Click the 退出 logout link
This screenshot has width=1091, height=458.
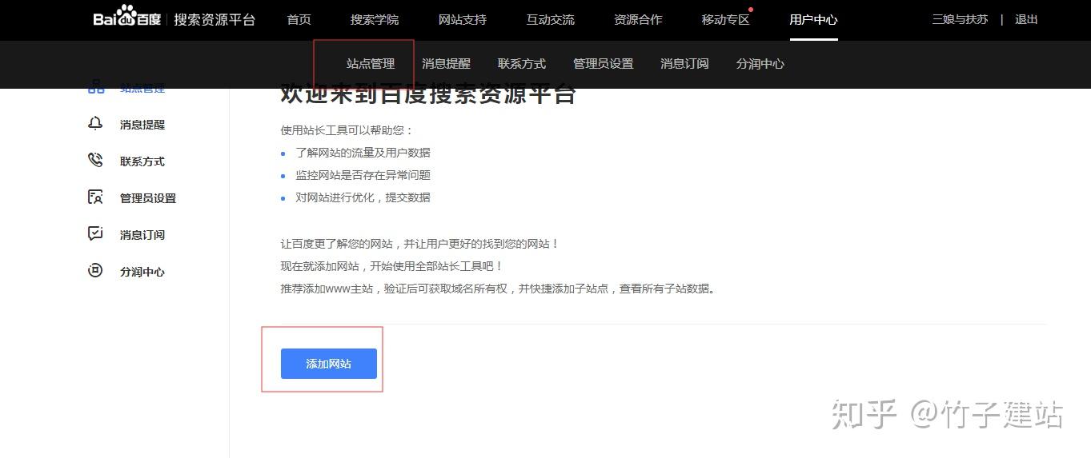click(1026, 19)
